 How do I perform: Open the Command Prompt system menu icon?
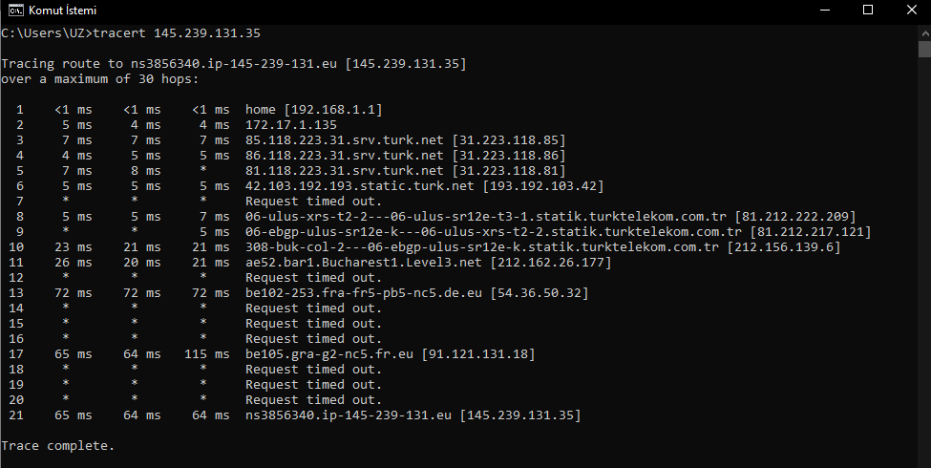coord(16,11)
